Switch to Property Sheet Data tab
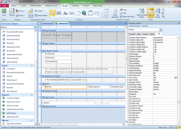The image size is (181, 129). coord(139,34)
